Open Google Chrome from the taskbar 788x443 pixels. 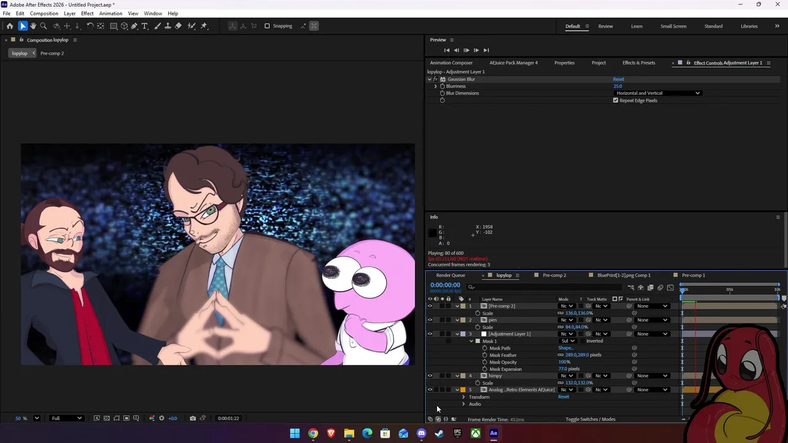click(313, 433)
